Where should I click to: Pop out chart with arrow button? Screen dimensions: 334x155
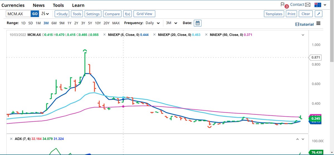[319, 14]
